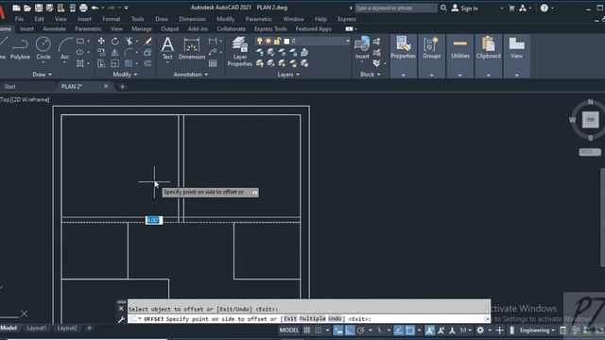
Task: Activate the Stretch tool
Action: pyautogui.click(x=101, y=63)
